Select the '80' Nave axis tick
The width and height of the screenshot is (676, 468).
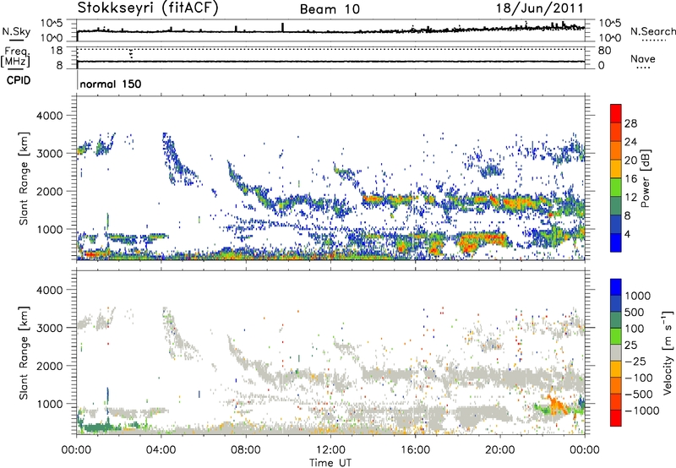605,51
